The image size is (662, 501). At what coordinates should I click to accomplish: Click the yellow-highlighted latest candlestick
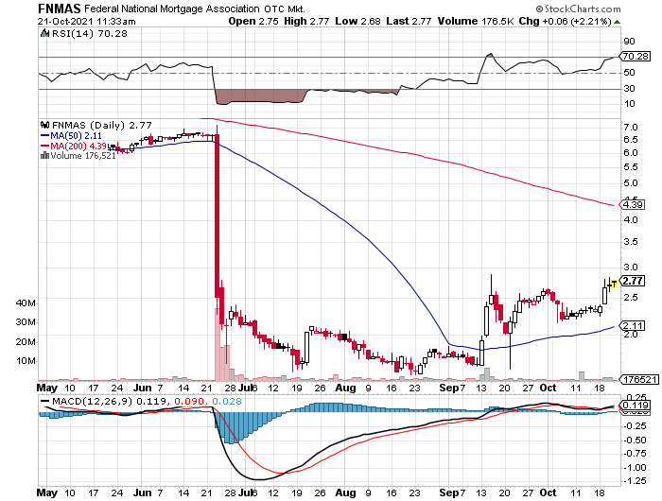[x=615, y=285]
